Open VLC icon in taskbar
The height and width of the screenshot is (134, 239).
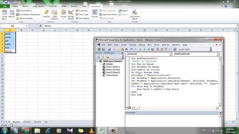coord(91,131)
